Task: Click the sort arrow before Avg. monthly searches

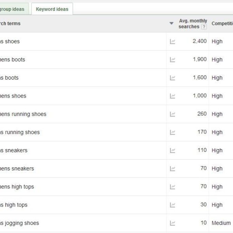Action: pyautogui.click(x=171, y=24)
